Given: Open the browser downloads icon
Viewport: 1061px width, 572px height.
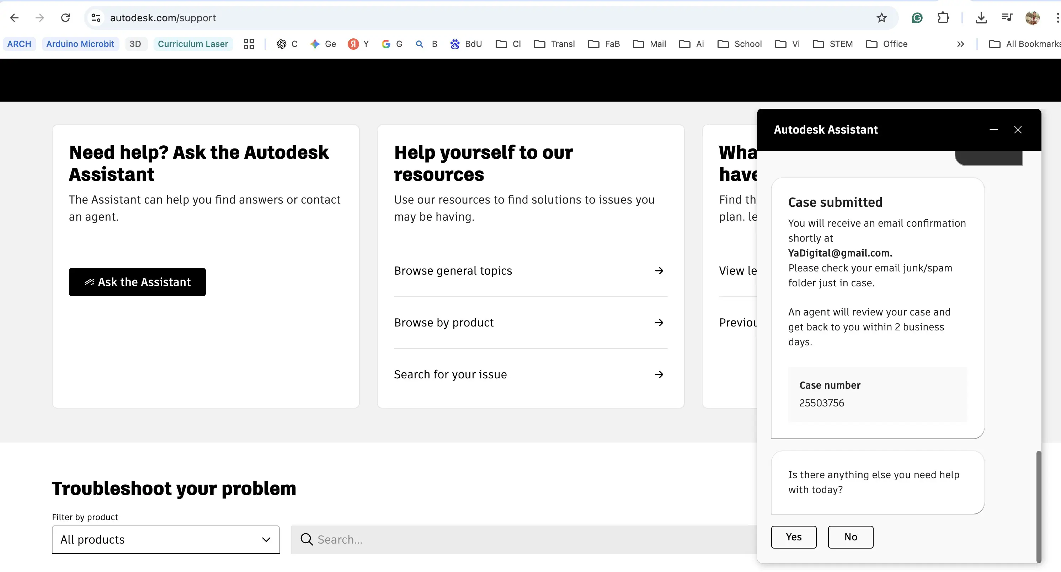Looking at the screenshot, I should (981, 18).
